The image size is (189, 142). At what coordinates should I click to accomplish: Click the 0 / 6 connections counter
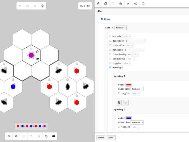point(85,6)
